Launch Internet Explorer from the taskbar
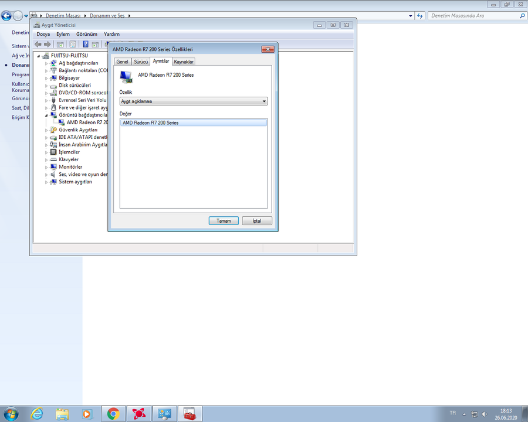The width and height of the screenshot is (528, 422). (x=37, y=414)
